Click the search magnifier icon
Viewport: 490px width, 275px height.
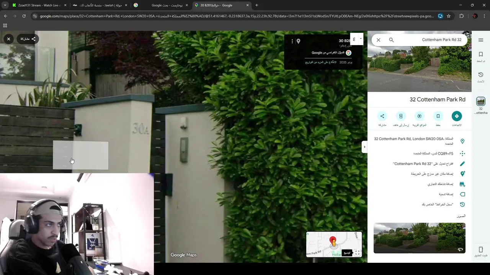tap(391, 40)
